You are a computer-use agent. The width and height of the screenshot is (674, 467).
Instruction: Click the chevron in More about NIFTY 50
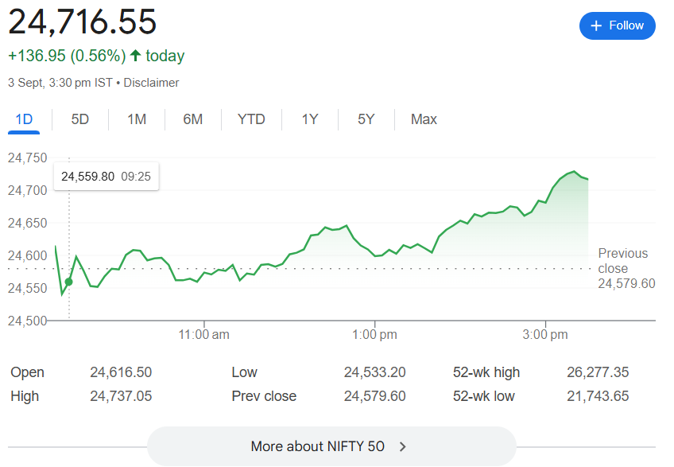(403, 446)
